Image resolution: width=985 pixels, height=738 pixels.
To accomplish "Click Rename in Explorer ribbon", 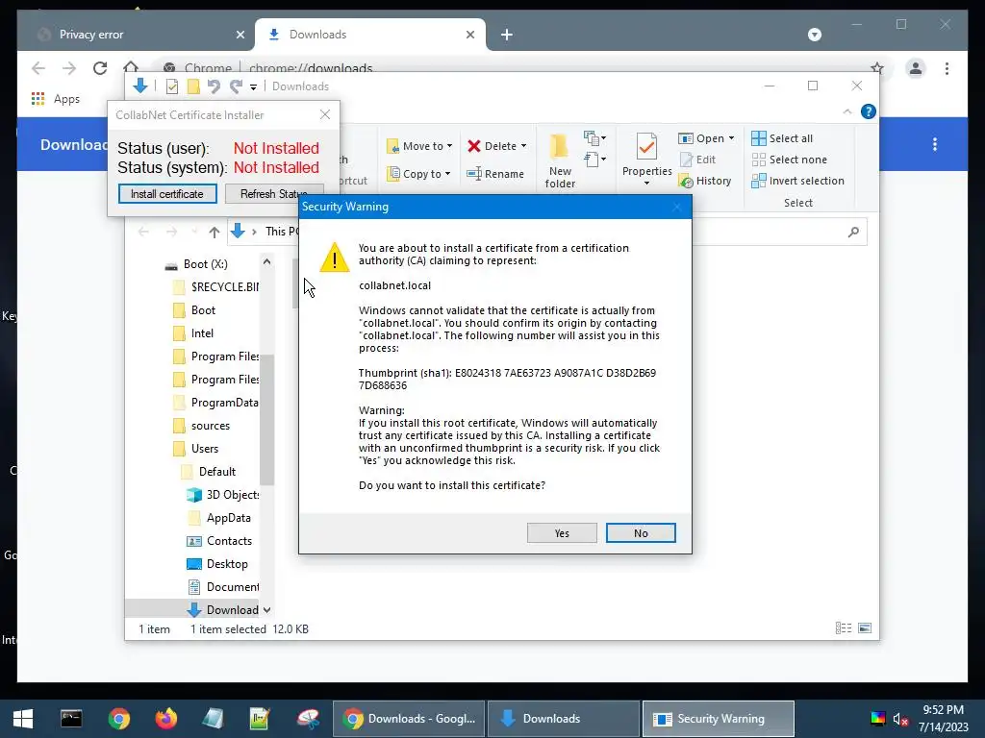I will pos(495,174).
